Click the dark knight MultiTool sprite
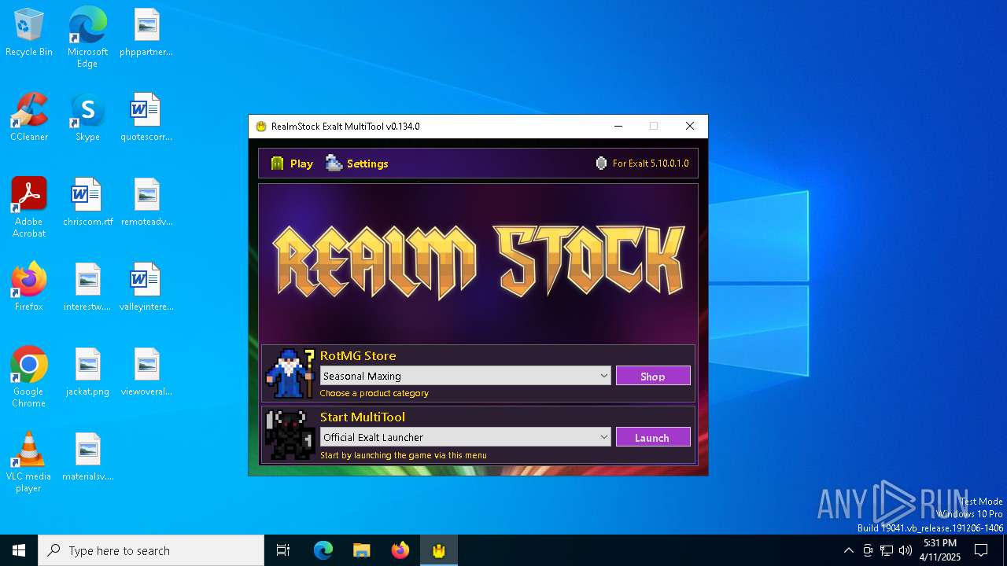 290,435
